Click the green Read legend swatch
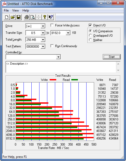This screenshot has width=126, height=161. pos(75,80)
